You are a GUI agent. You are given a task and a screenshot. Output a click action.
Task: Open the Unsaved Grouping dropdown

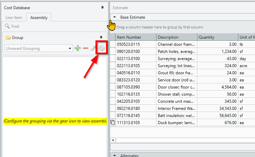[x=70, y=49]
